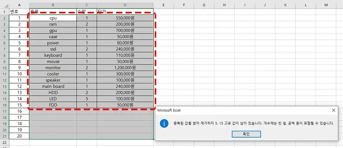Click the cell containing speaker
Viewport: 343px width, 148px height.
coord(53,80)
